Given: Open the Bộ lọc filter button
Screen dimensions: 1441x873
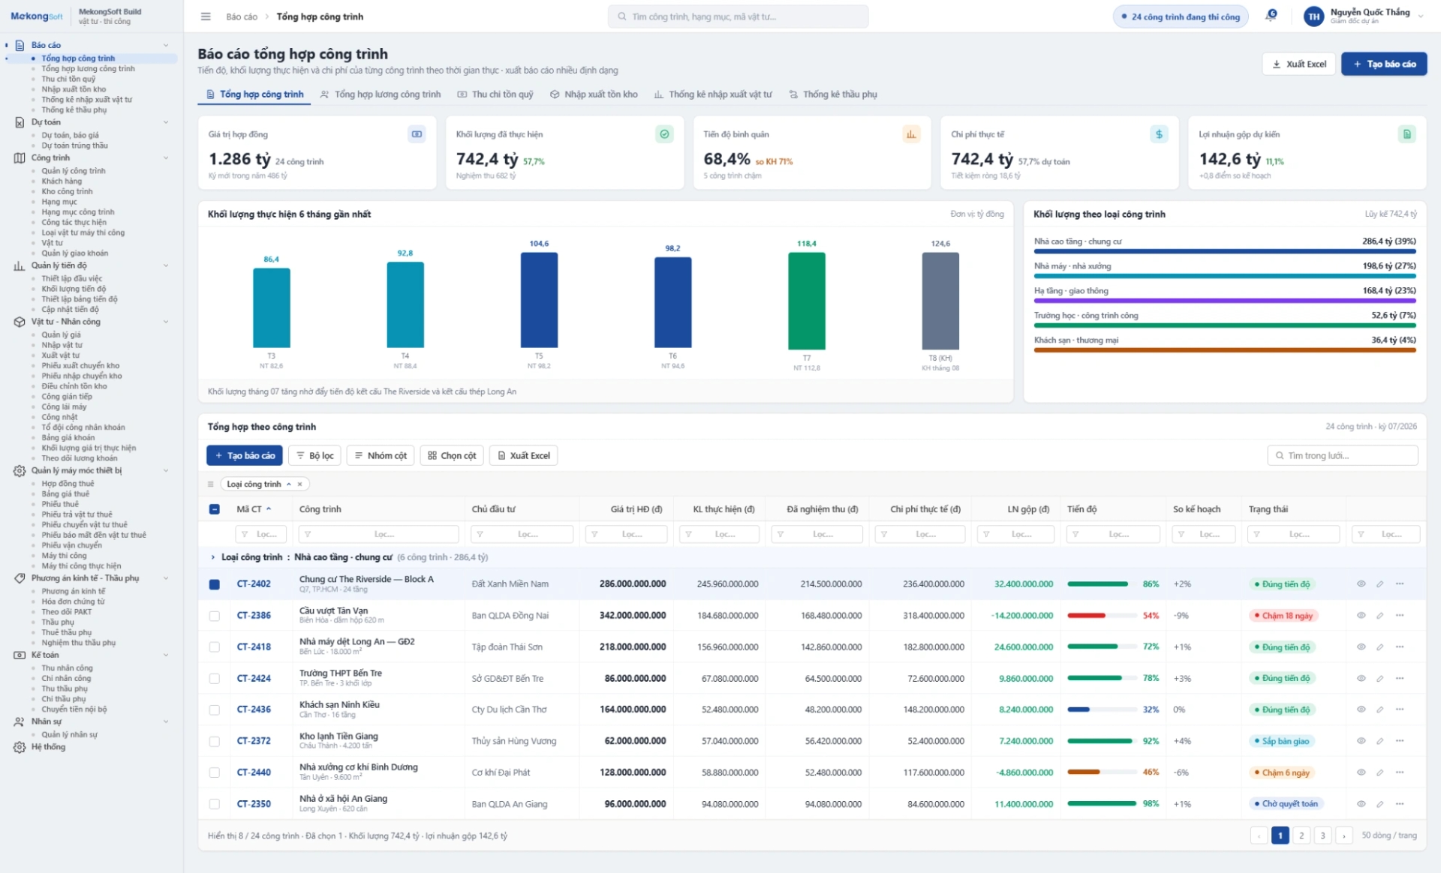Looking at the screenshot, I should pos(315,456).
